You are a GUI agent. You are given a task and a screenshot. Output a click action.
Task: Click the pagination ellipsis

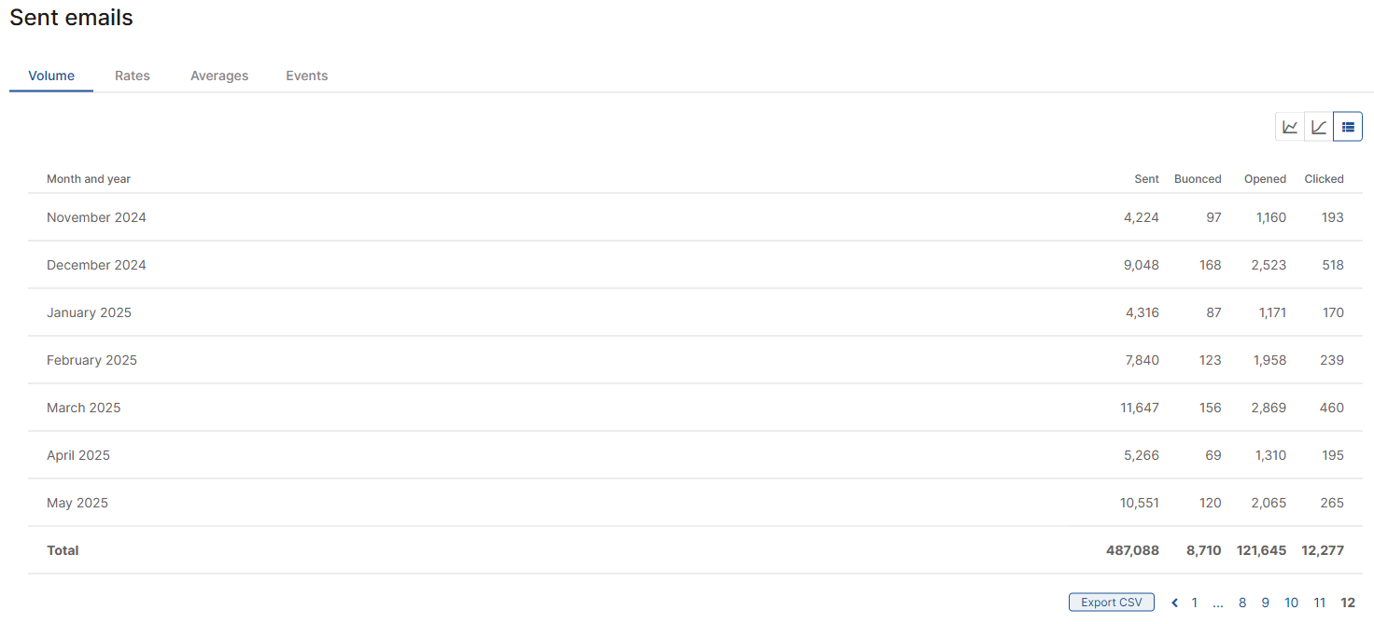[x=1218, y=603]
